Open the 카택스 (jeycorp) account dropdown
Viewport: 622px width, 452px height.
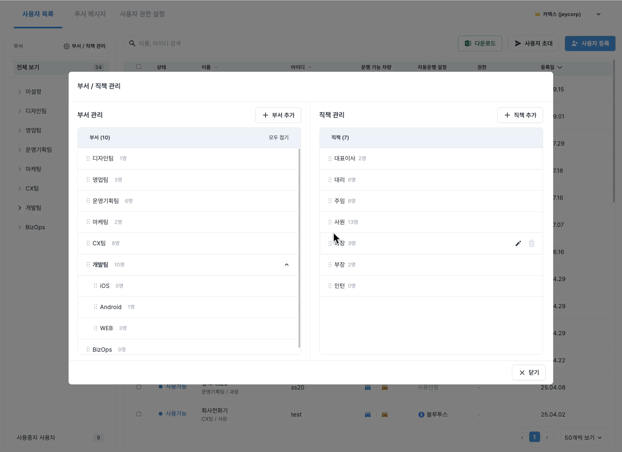click(x=598, y=14)
